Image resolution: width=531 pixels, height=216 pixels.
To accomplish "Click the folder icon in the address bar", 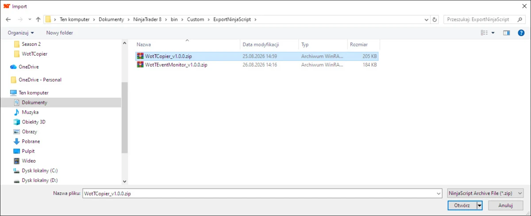I will click(x=48, y=19).
